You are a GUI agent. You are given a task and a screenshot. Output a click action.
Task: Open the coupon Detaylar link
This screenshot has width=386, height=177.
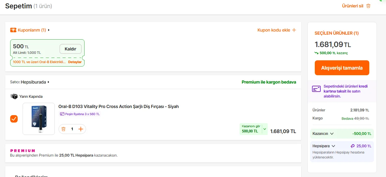coord(75,62)
